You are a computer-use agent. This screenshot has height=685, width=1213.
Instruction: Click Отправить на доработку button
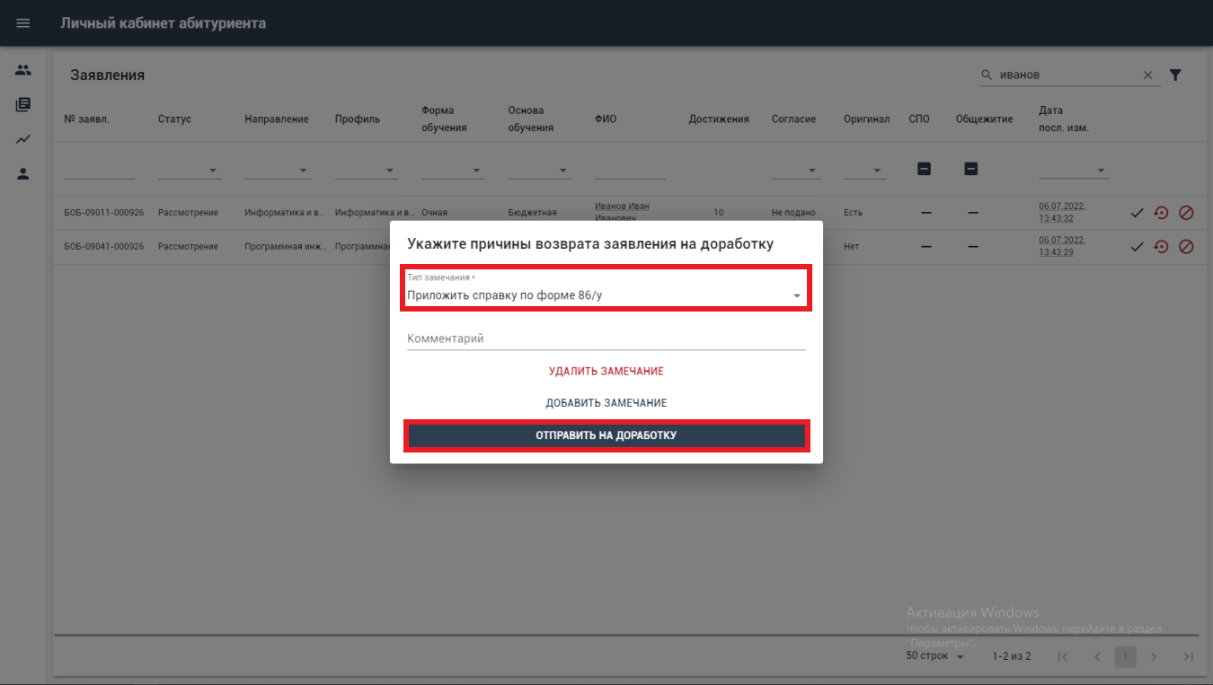point(606,435)
